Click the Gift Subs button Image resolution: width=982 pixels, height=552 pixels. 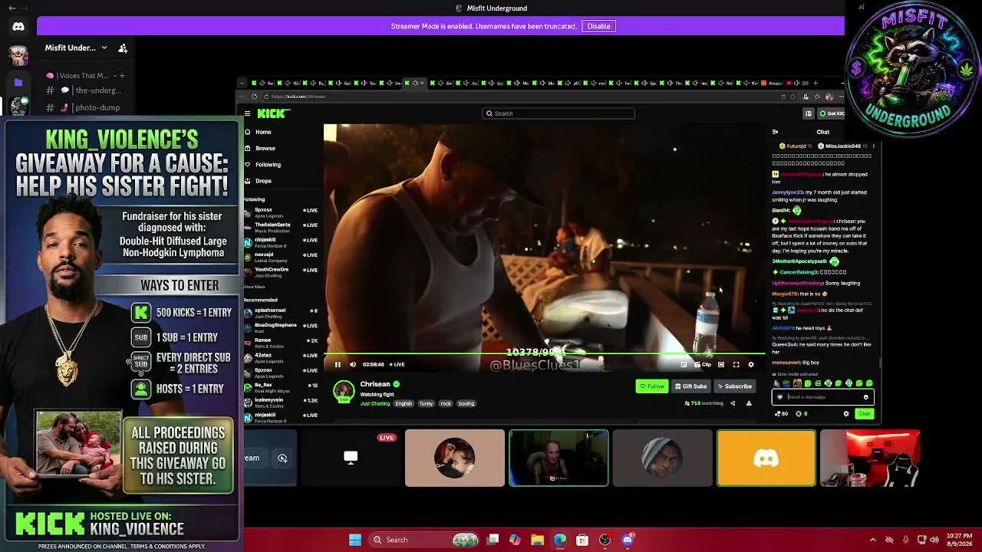coord(690,386)
